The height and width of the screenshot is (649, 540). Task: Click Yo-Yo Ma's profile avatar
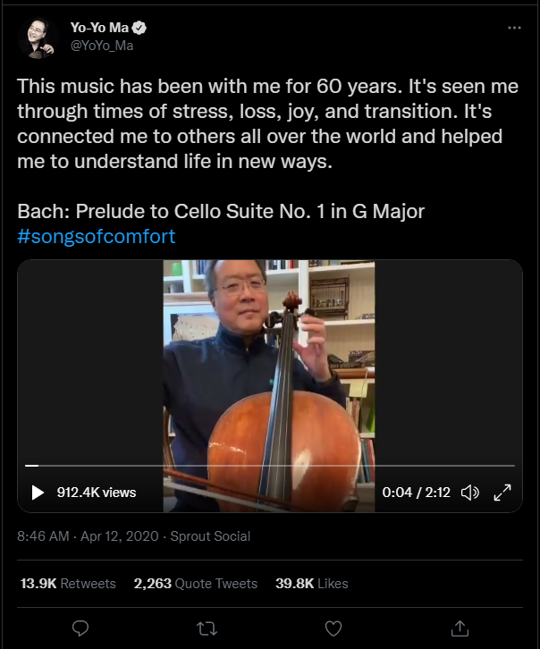pyautogui.click(x=38, y=37)
